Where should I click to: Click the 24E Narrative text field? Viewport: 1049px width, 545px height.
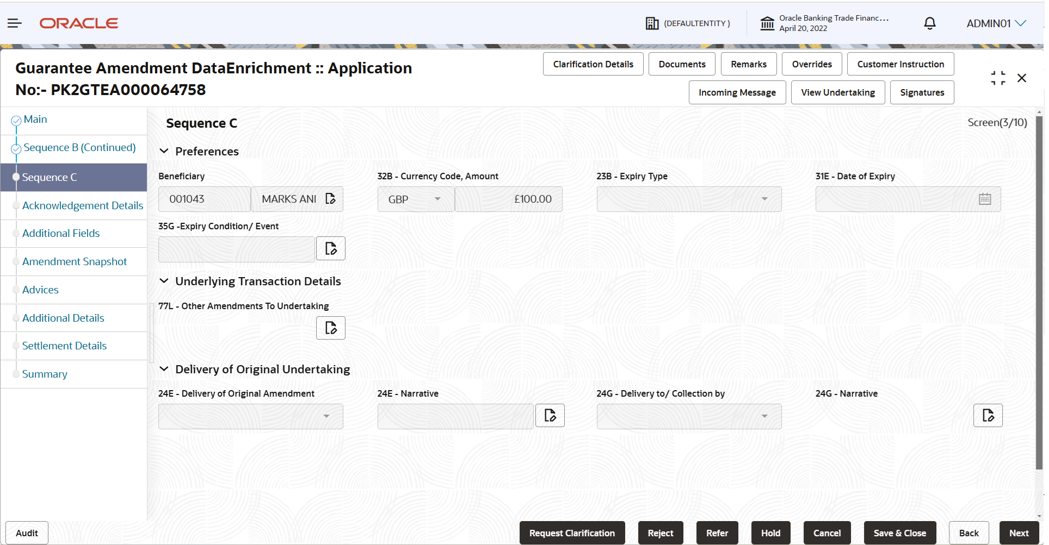[x=456, y=416]
